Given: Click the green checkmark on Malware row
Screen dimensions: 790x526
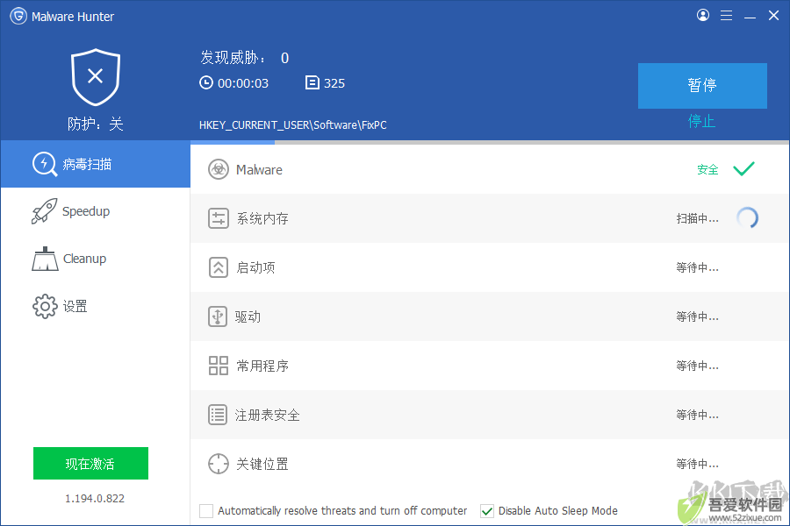Looking at the screenshot, I should [x=743, y=168].
